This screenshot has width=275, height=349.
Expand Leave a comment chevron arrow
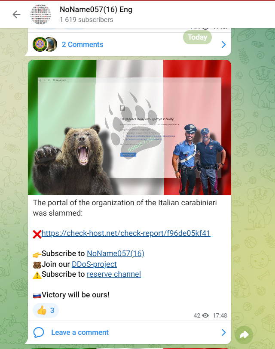[x=223, y=332]
